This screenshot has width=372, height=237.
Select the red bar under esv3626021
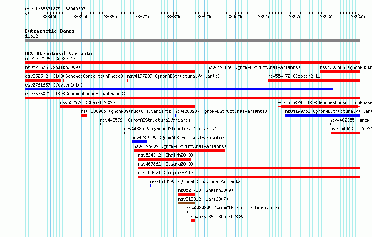(x=192, y=98)
